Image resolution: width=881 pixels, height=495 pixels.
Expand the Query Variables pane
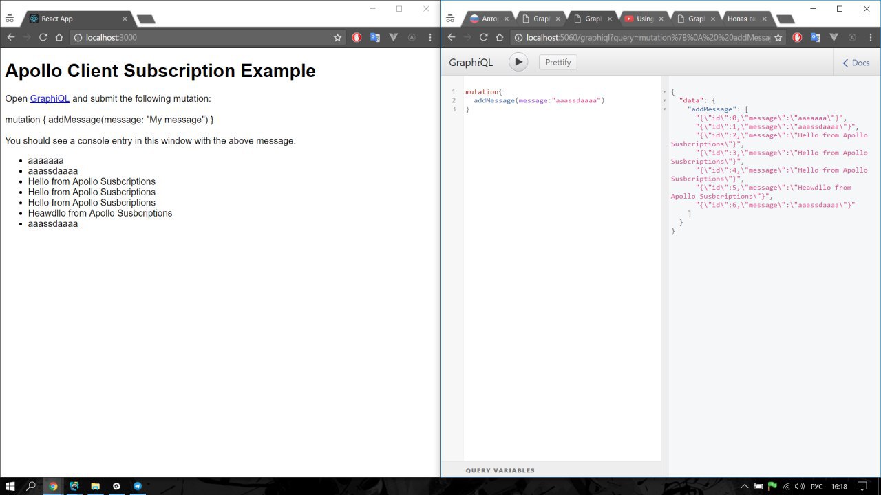click(x=500, y=470)
